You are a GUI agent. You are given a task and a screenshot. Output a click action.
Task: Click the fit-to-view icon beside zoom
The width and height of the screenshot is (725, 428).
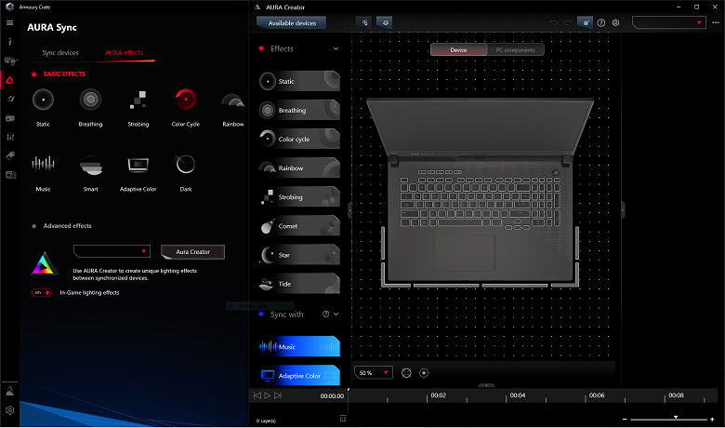[406, 373]
